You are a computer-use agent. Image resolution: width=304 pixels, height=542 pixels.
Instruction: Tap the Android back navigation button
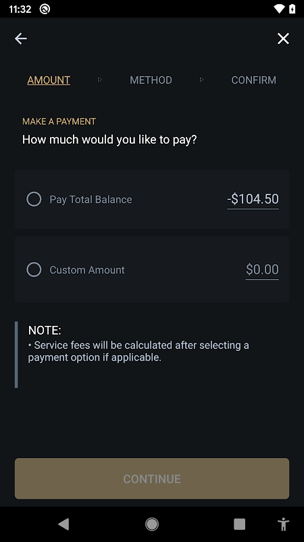[x=64, y=524]
